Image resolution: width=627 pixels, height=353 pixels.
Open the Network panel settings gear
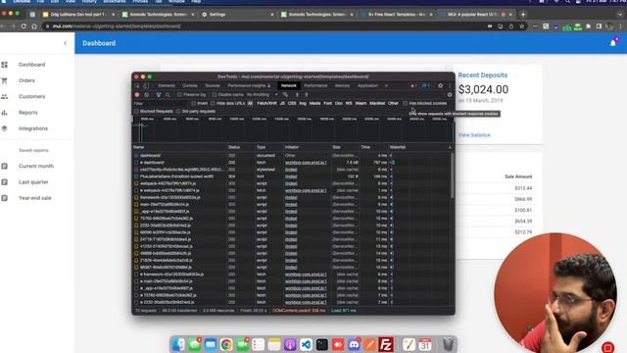click(x=450, y=95)
